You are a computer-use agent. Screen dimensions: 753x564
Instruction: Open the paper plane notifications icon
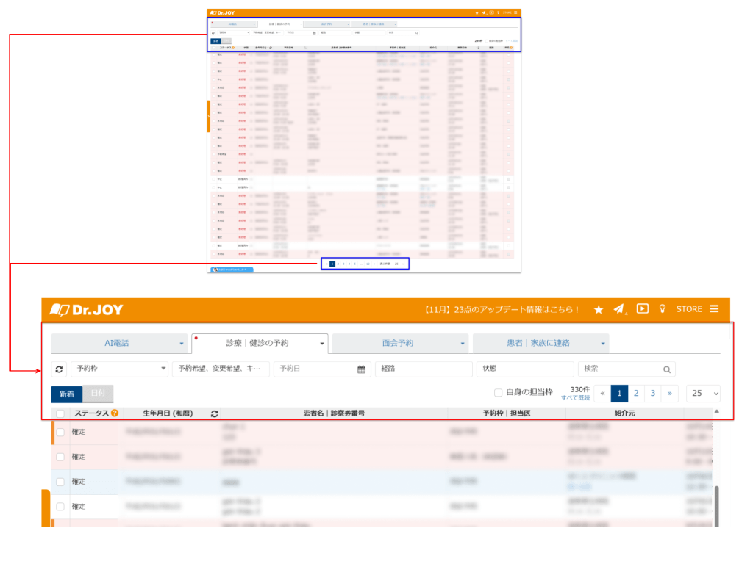[620, 309]
